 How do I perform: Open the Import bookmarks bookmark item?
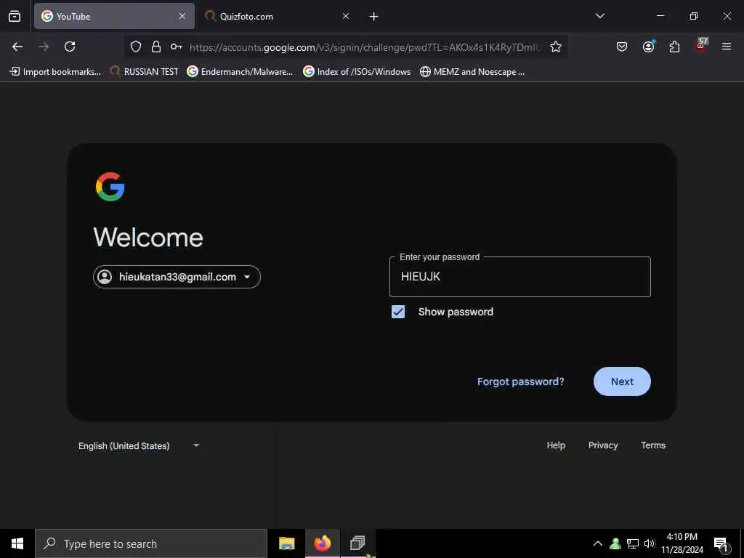(56, 72)
